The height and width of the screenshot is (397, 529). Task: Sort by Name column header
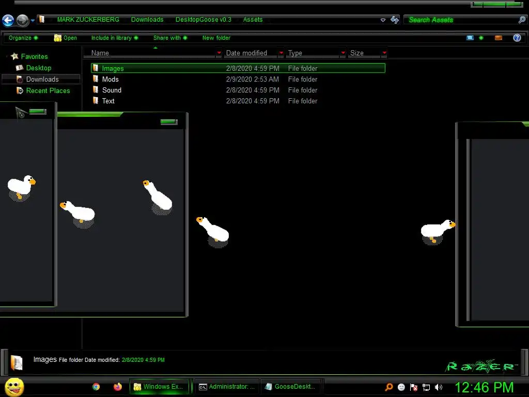tap(100, 53)
